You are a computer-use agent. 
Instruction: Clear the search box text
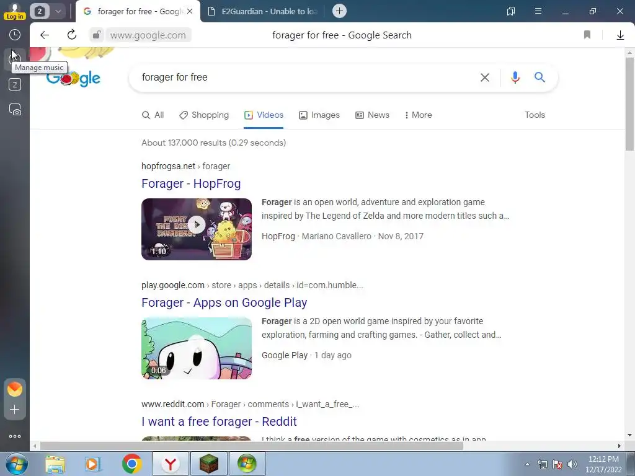485,77
